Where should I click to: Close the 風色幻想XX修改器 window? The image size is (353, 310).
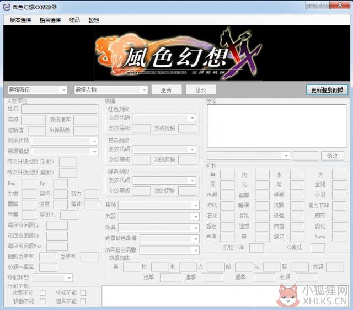[340, 5]
